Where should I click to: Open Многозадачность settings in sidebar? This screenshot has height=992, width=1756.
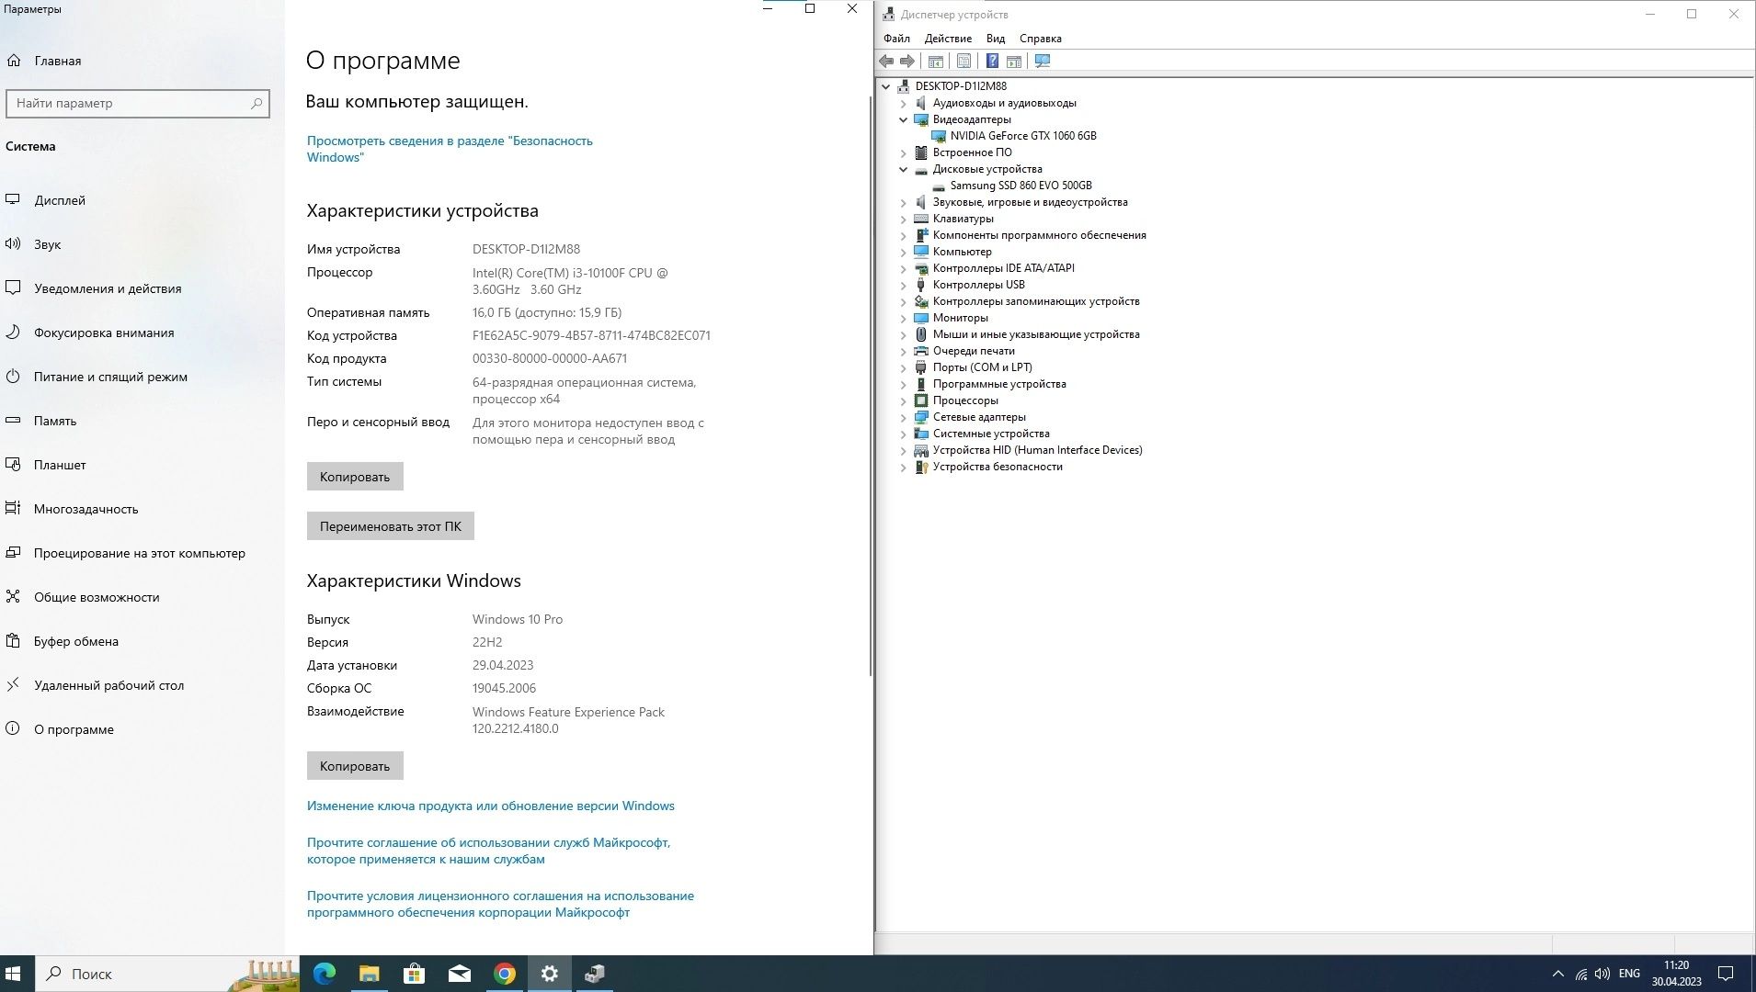coord(86,509)
